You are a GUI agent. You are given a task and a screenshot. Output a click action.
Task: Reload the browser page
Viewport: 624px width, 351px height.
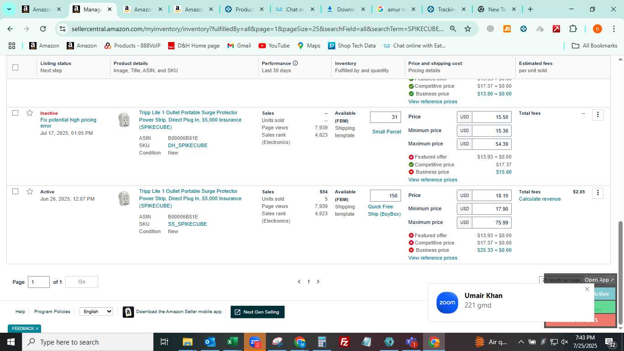click(x=42, y=29)
